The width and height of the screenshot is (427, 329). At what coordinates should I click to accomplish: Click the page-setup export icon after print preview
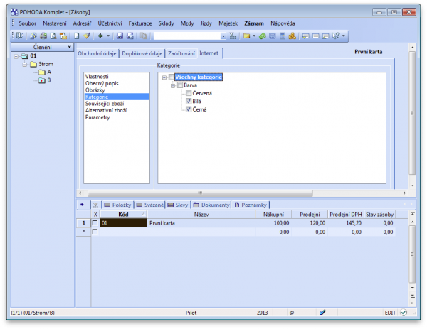63,36
